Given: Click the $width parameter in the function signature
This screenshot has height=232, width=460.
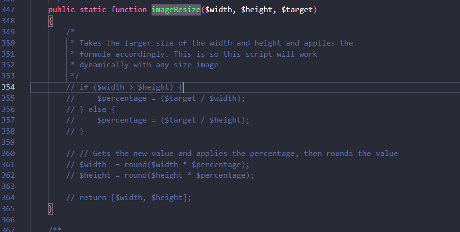Looking at the screenshot, I should point(219,10).
